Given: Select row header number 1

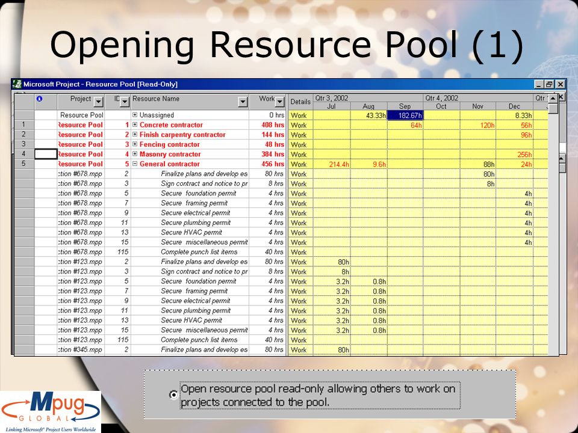Looking at the screenshot, I should pos(24,125).
